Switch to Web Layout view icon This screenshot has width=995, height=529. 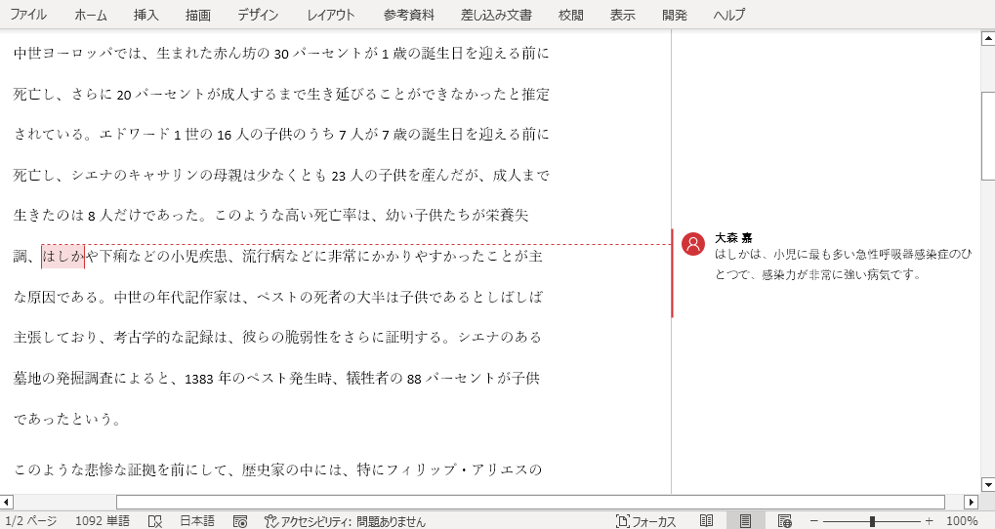784,521
